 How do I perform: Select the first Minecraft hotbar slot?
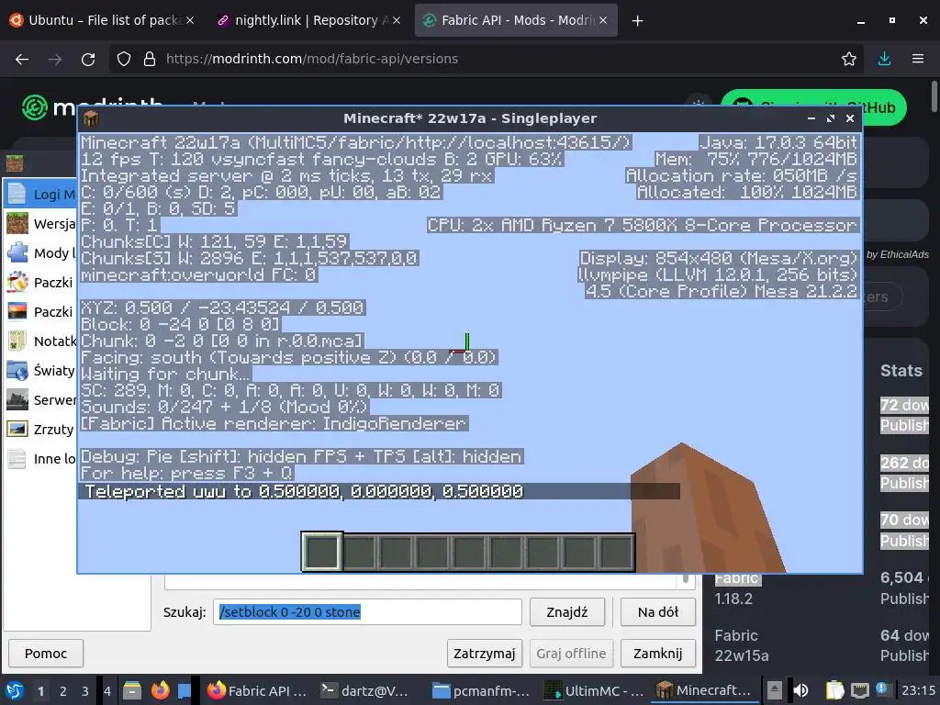click(x=322, y=552)
